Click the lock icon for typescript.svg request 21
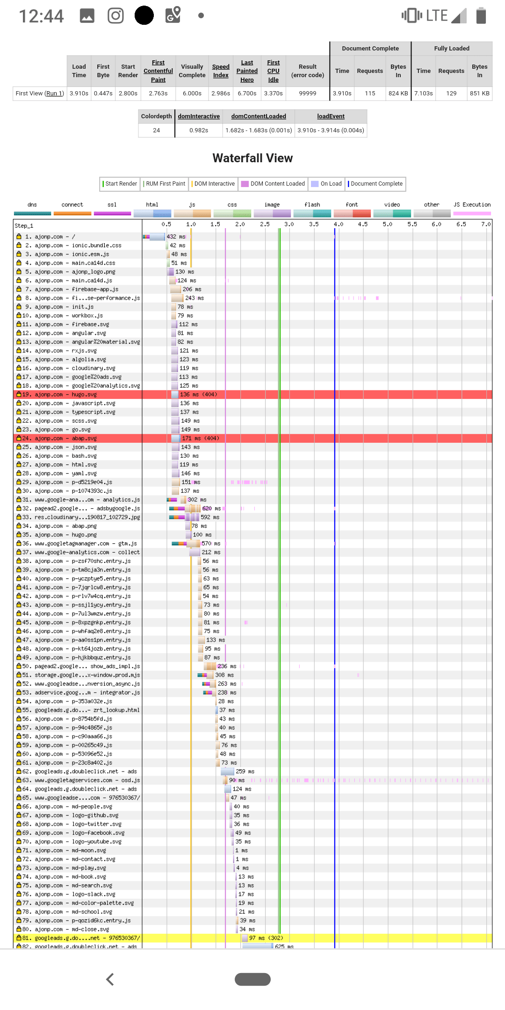This screenshot has height=1010, width=505. point(19,411)
